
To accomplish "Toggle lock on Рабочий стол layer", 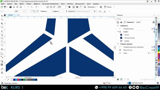I will pos(152,50).
